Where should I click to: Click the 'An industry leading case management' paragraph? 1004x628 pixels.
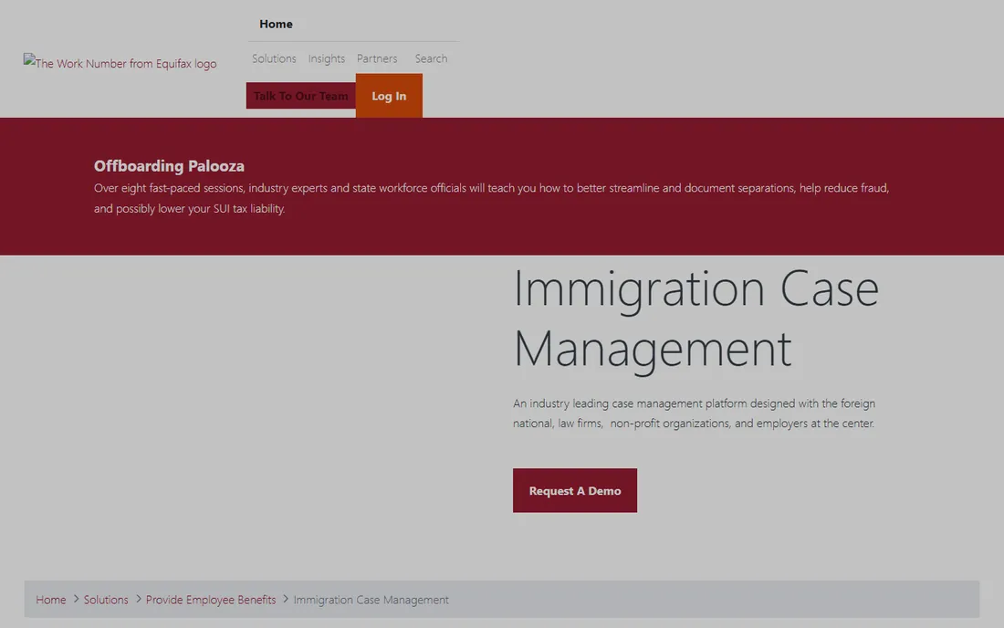tap(694, 413)
